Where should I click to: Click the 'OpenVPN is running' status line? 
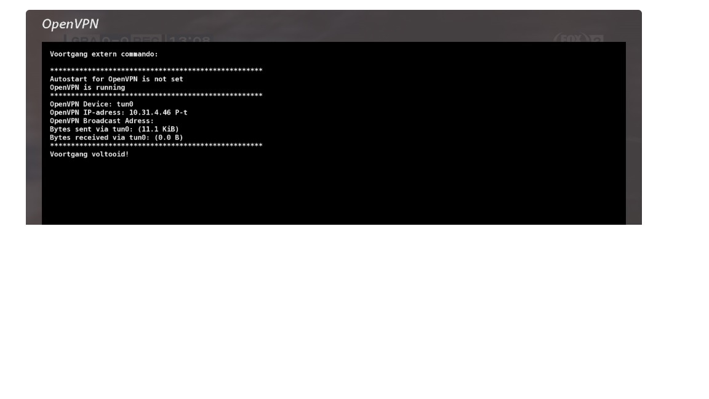[87, 87]
